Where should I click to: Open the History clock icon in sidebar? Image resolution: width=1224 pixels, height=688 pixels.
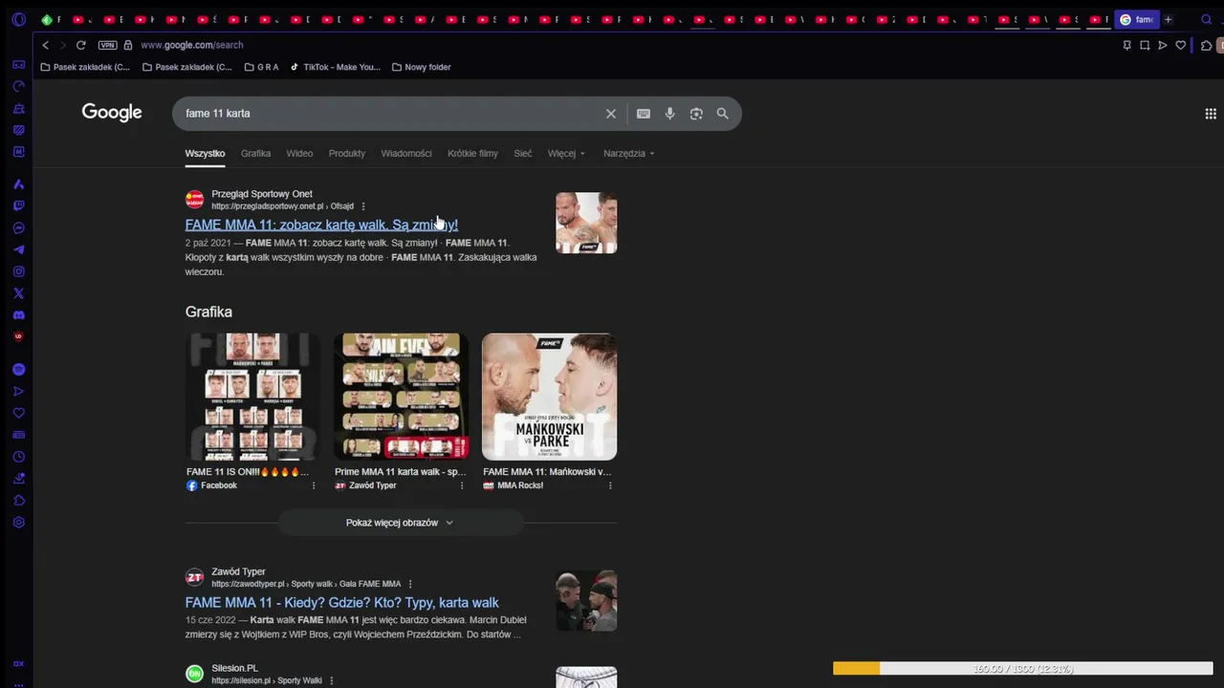click(18, 457)
